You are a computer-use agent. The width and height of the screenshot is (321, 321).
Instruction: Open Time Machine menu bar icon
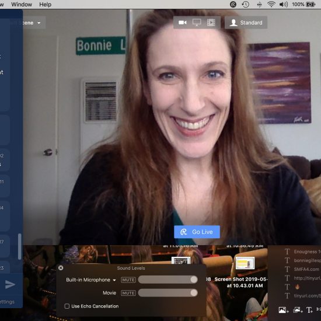(x=246, y=4)
